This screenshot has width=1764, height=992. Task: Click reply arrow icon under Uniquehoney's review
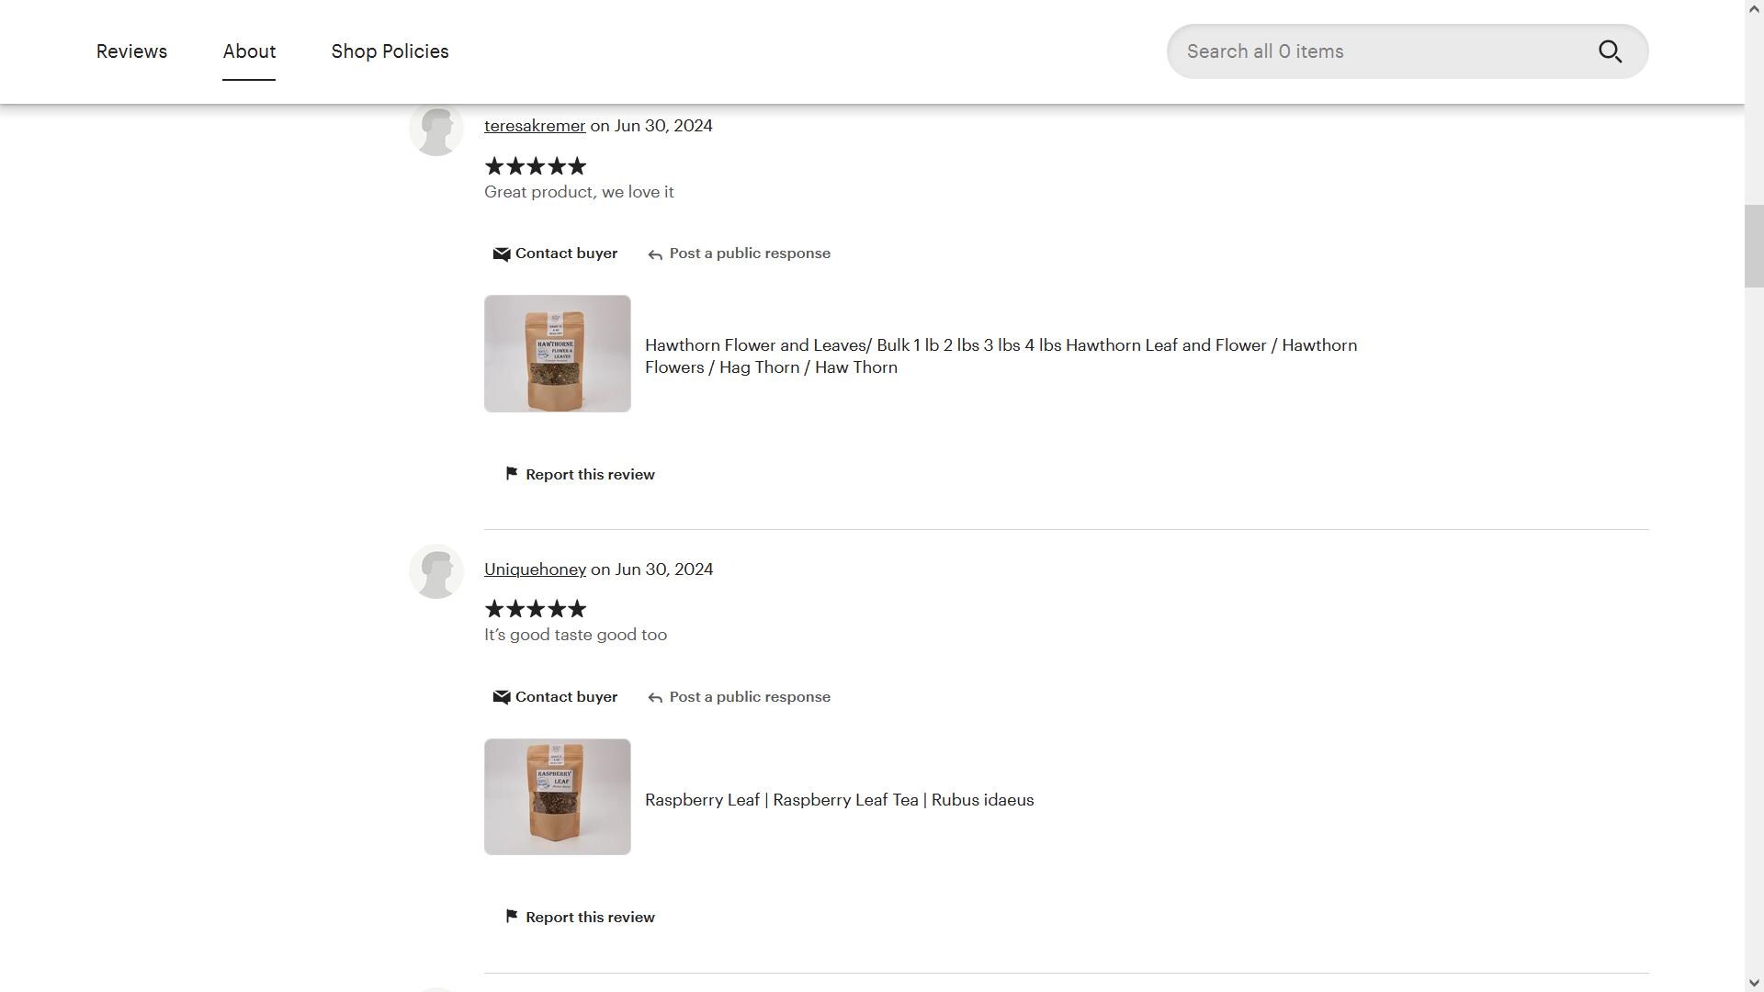tap(655, 698)
